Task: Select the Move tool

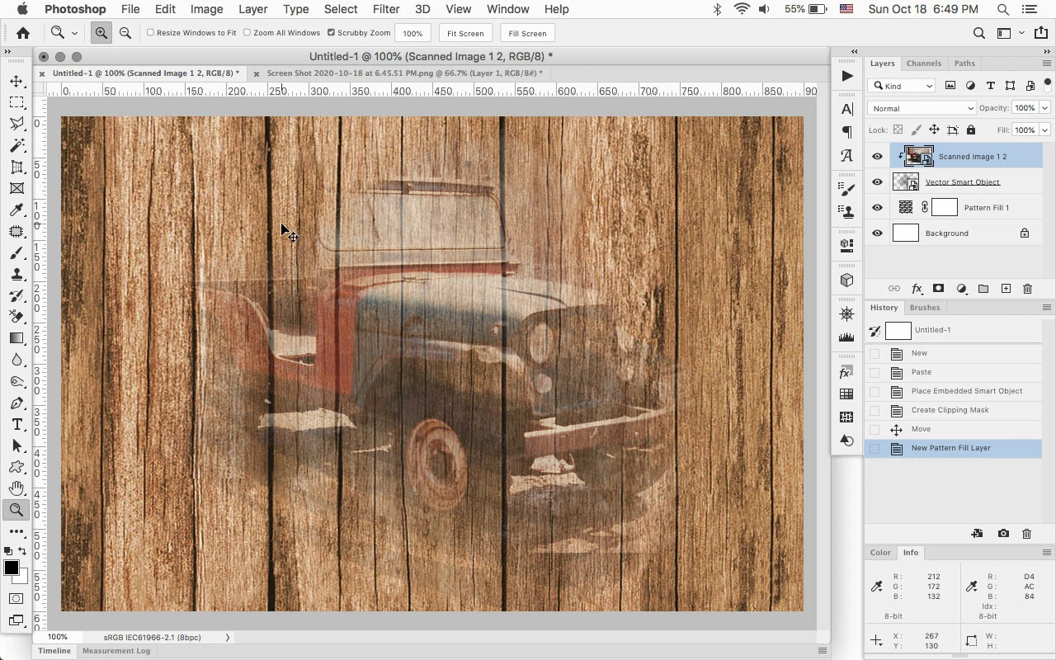Action: click(16, 81)
